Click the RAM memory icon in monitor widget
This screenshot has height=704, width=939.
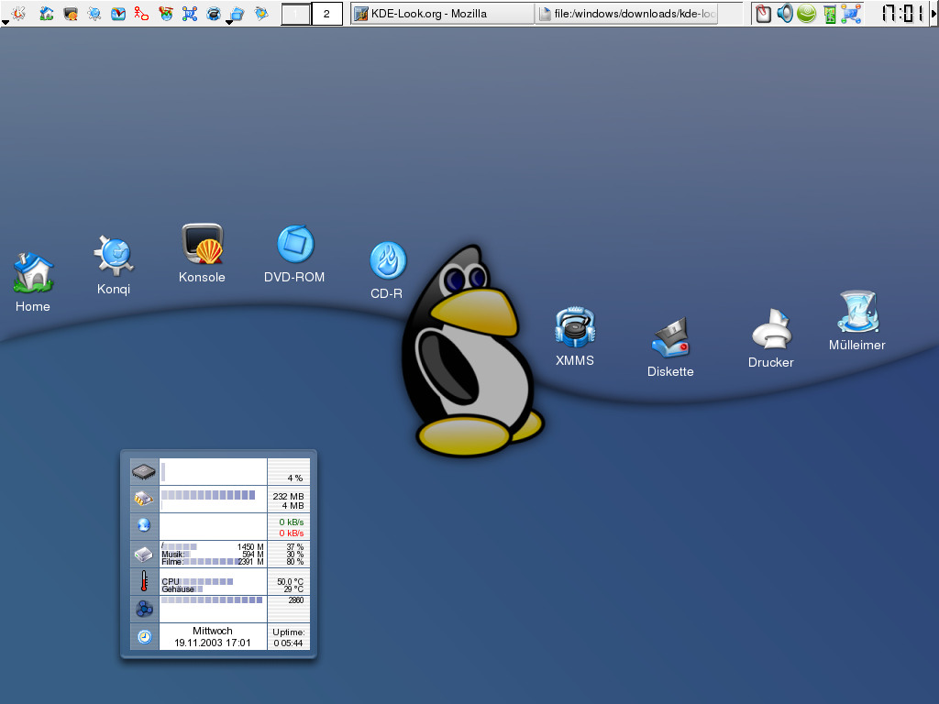(x=144, y=499)
